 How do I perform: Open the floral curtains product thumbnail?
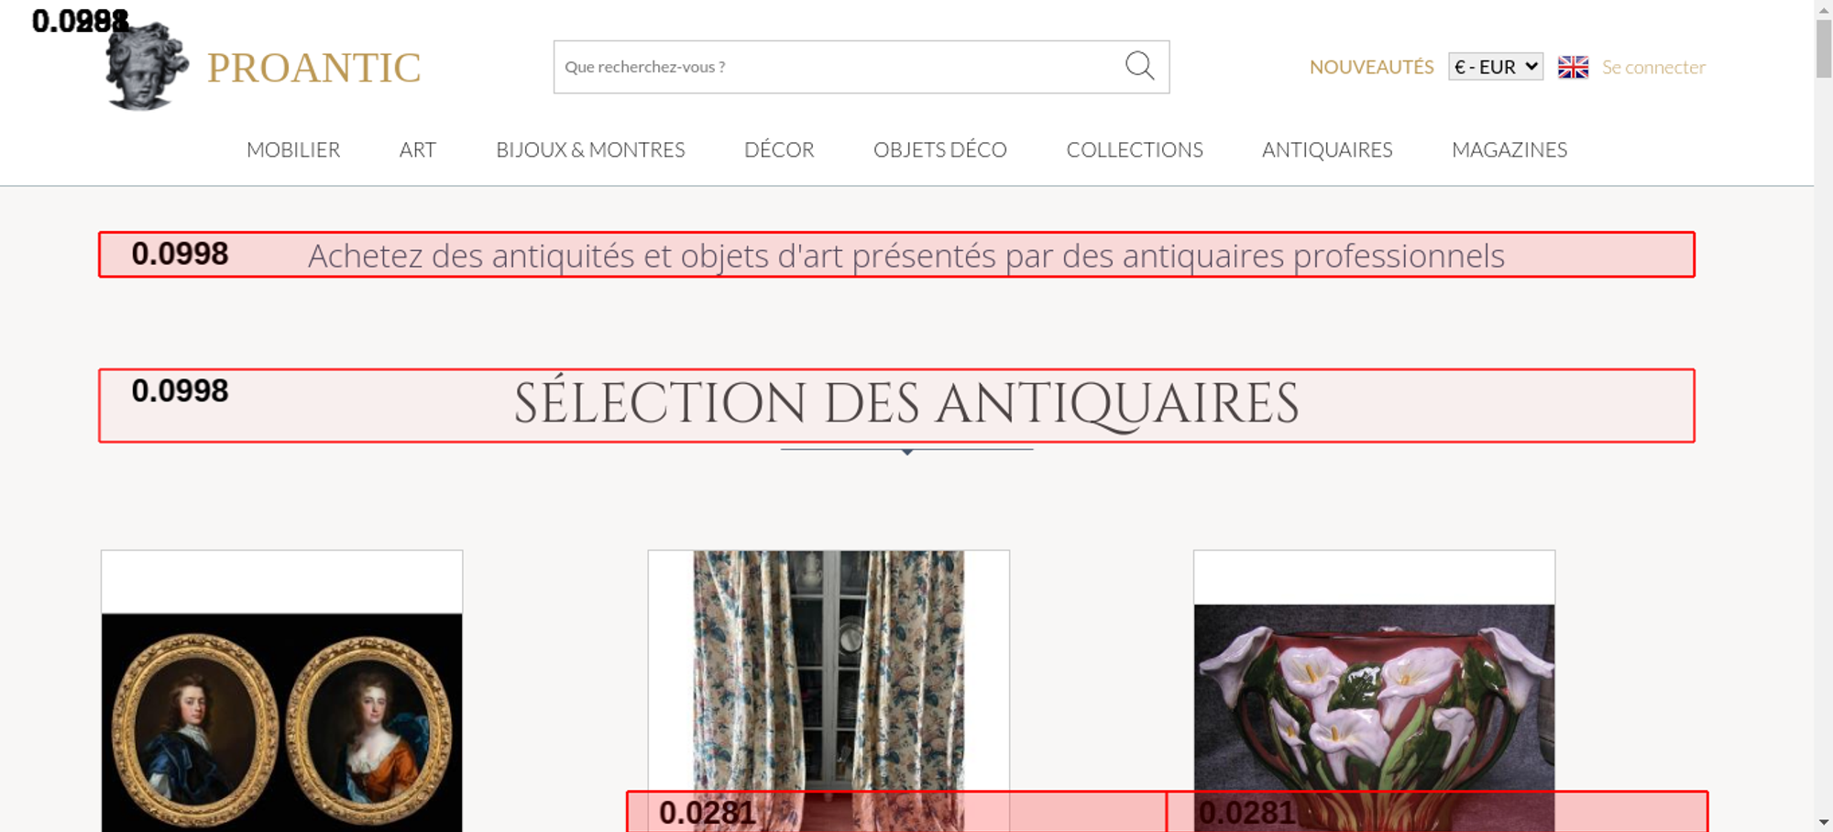(829, 669)
